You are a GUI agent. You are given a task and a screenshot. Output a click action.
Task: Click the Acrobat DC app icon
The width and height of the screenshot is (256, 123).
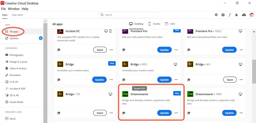[x=60, y=31]
